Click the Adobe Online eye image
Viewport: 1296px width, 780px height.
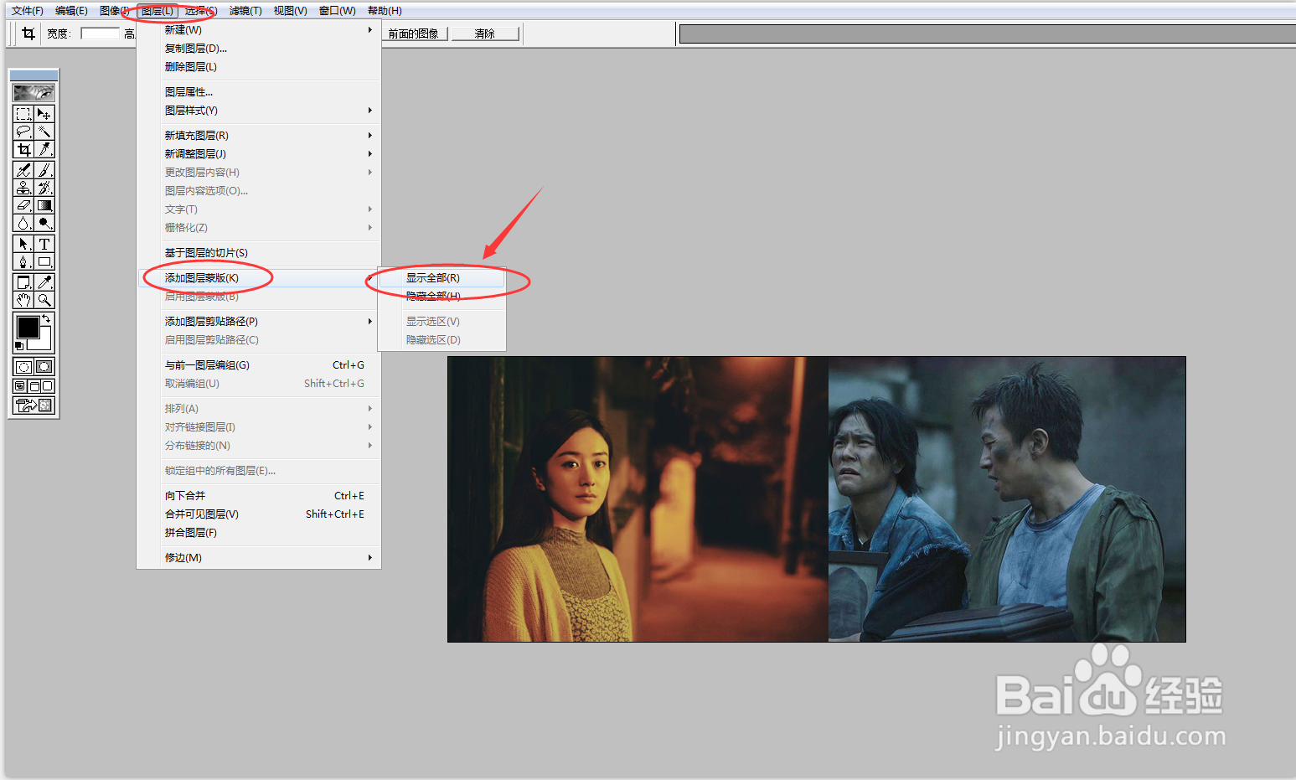pyautogui.click(x=34, y=93)
